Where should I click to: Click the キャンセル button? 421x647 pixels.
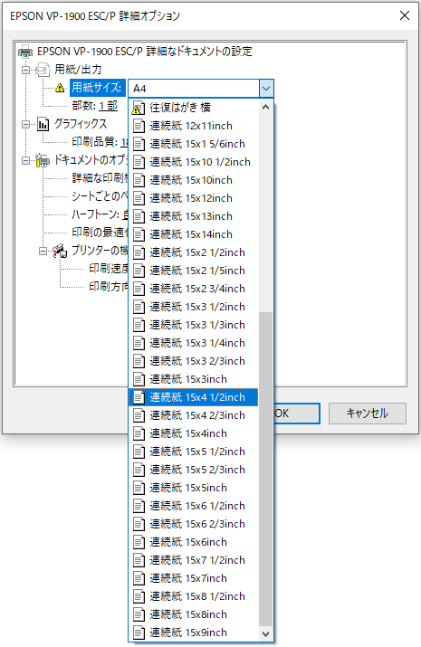368,414
